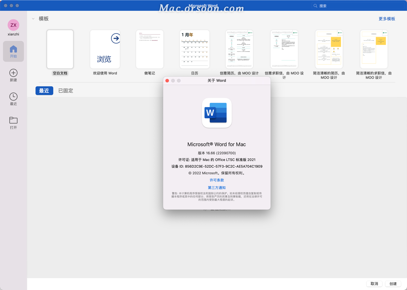The image size is (407, 290).
Task: Click the version text 版本 16.66 (22090700)
Action: [217, 153]
